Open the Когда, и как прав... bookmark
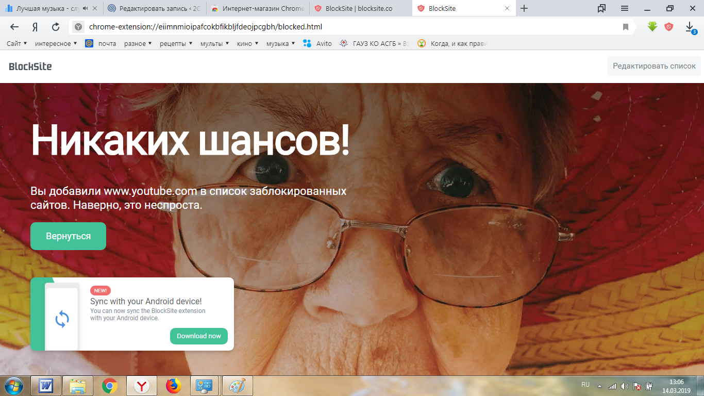 452,44
